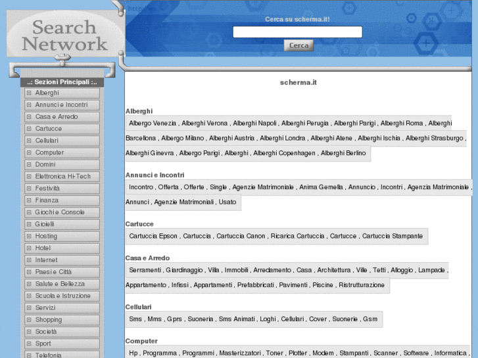Click the Cerca search button
The width and height of the screenshot is (478, 358).
pyautogui.click(x=299, y=45)
